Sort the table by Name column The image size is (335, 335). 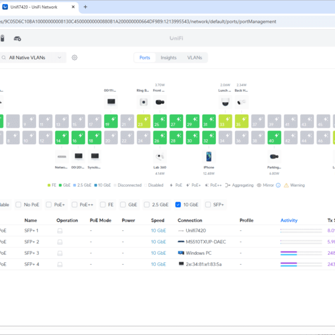[30, 220]
